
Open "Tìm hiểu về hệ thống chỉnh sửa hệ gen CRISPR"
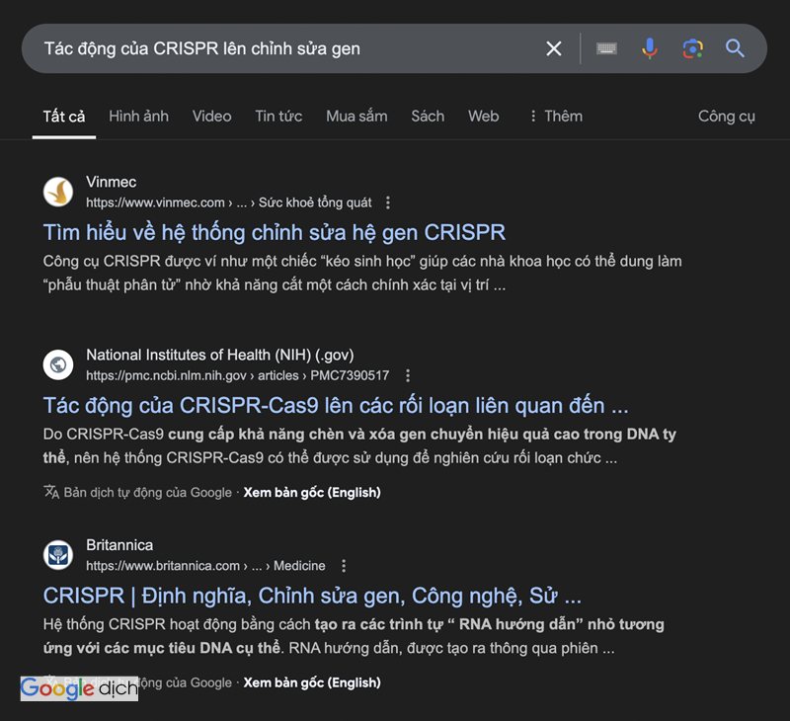(275, 232)
